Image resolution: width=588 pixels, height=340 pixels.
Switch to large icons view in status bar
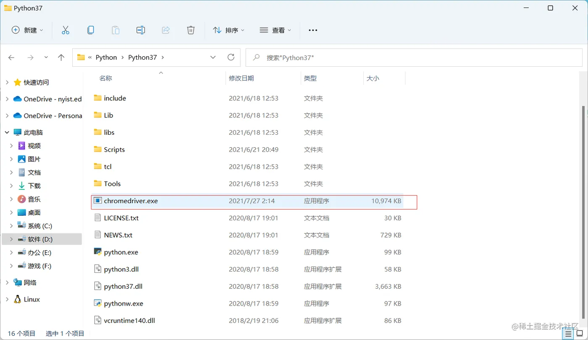pos(580,334)
